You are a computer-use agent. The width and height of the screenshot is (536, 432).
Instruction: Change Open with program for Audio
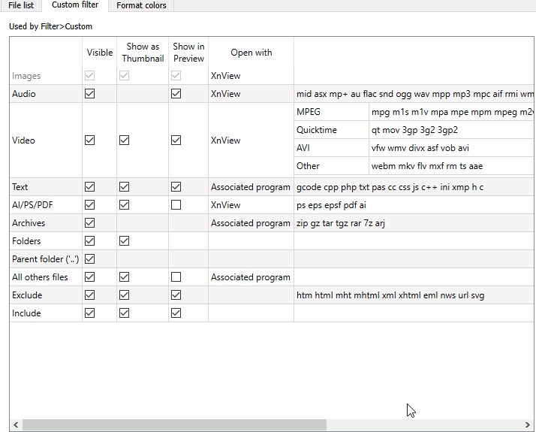[x=250, y=94]
